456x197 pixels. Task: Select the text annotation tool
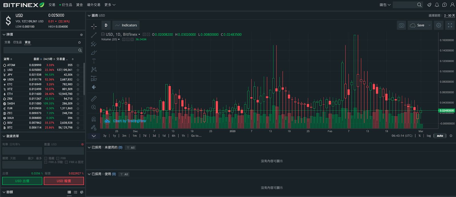tap(94, 61)
